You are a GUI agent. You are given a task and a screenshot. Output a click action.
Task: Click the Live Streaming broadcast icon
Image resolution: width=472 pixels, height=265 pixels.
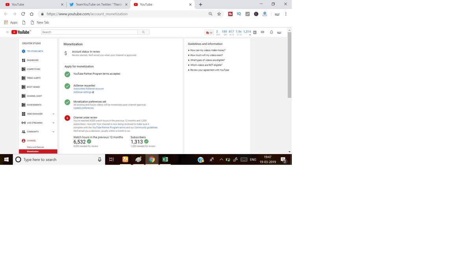[x=24, y=123]
